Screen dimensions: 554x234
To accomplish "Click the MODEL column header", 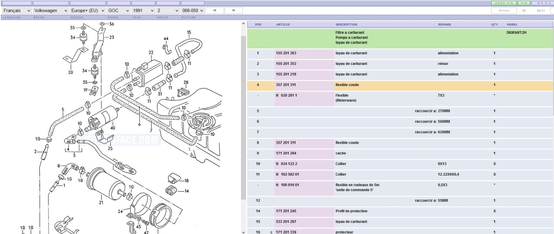I will (512, 25).
